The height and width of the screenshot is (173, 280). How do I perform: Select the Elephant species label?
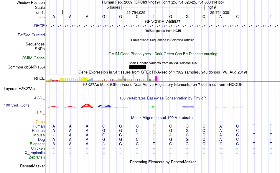coord(37,144)
